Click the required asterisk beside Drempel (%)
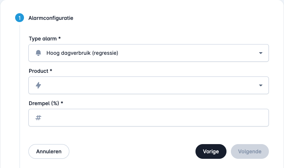This screenshot has width=284, height=168. [62, 103]
